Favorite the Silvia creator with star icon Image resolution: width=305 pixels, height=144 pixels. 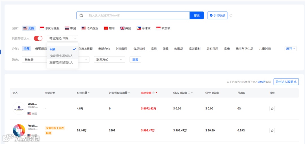tap(272, 109)
